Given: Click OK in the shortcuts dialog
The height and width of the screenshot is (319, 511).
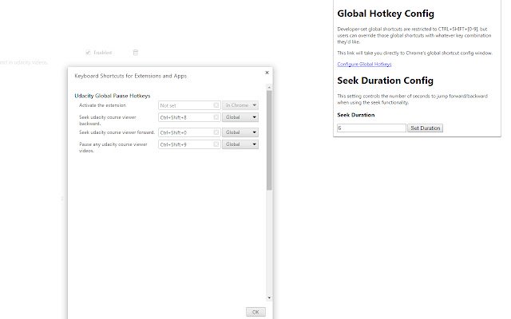Looking at the screenshot, I should pos(255,312).
